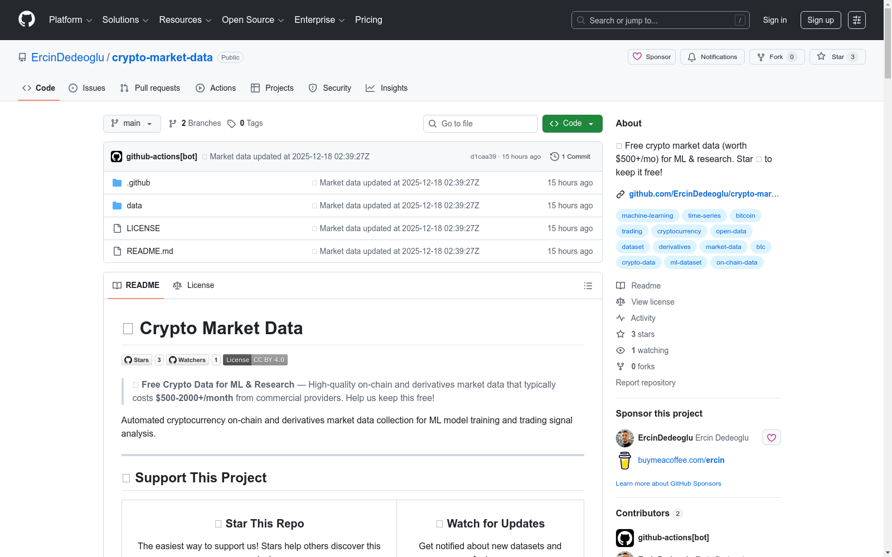Open the Actions tab
Screen dimensions: 892x557
(x=216, y=88)
